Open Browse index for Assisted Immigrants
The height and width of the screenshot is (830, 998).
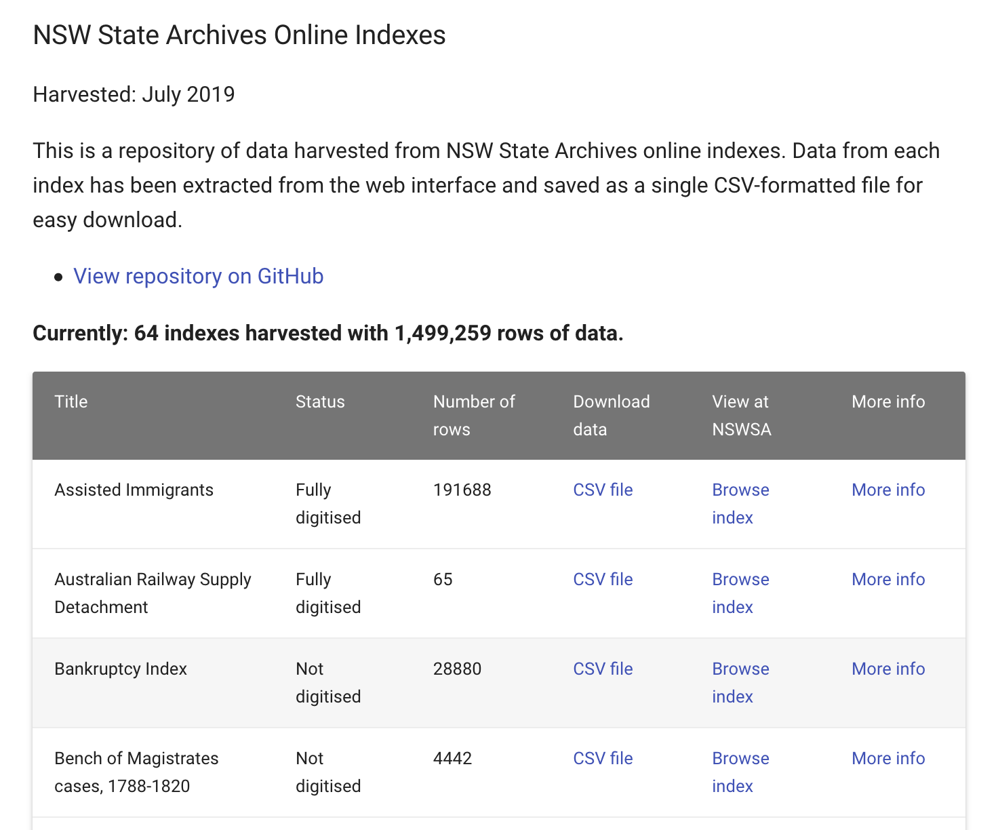coord(740,504)
